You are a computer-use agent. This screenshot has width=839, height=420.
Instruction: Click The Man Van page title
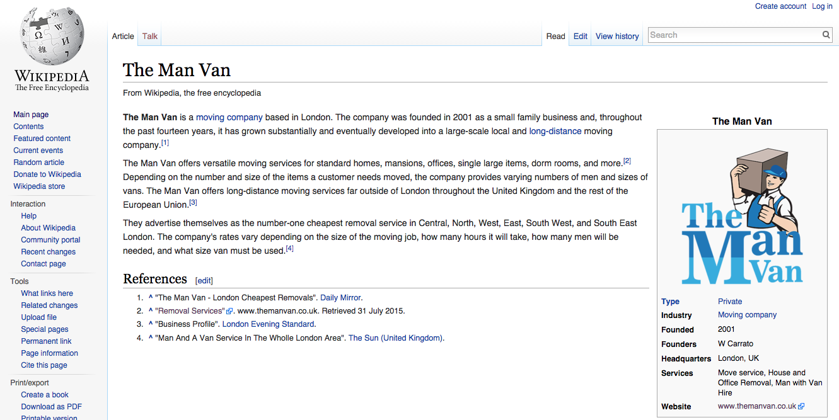click(176, 69)
